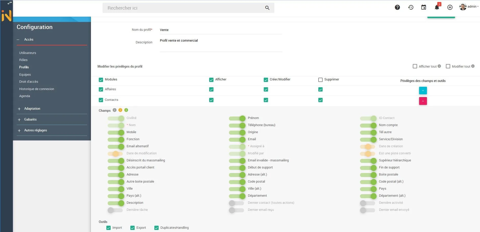
Task: Click the grey info icon next to Champs
Action: (114, 110)
